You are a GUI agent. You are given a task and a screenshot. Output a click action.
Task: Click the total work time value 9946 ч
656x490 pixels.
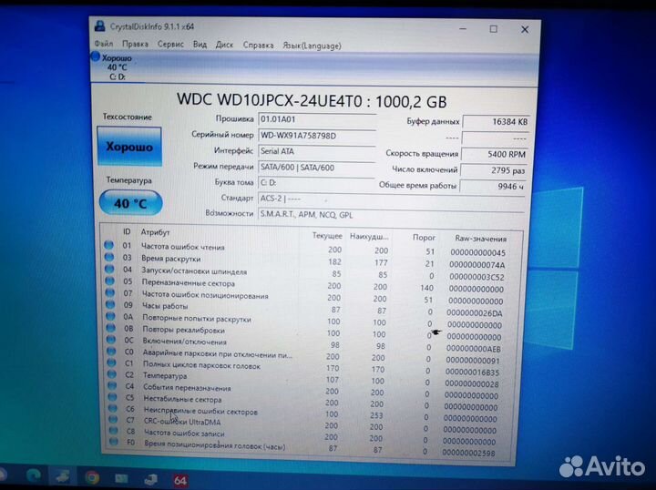pos(493,187)
